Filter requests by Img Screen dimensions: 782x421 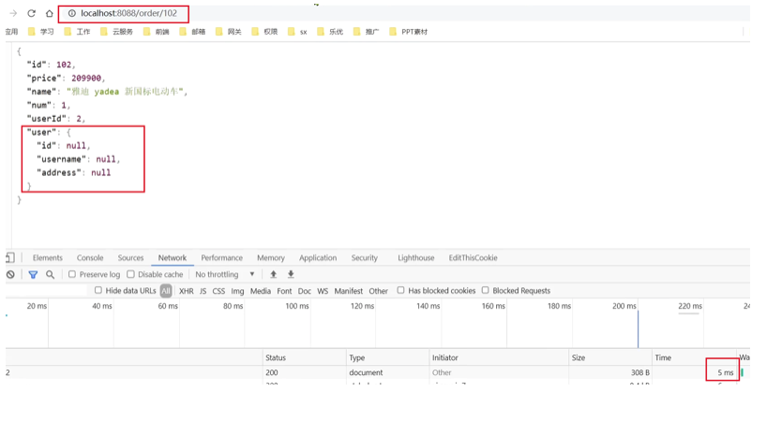pos(237,291)
